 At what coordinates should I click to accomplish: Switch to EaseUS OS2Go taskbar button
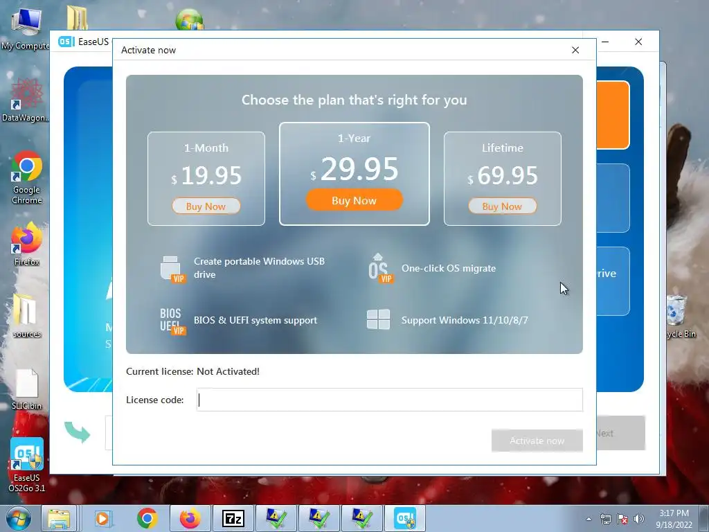[404, 518]
